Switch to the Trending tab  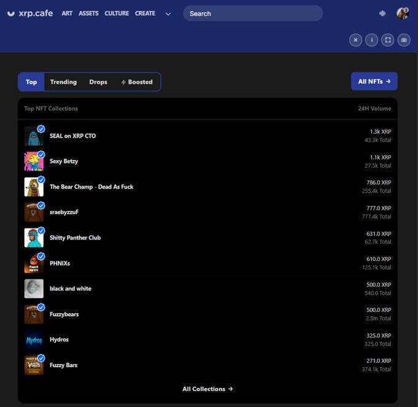(63, 82)
